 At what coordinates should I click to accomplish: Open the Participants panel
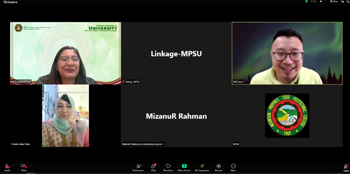[138, 167]
